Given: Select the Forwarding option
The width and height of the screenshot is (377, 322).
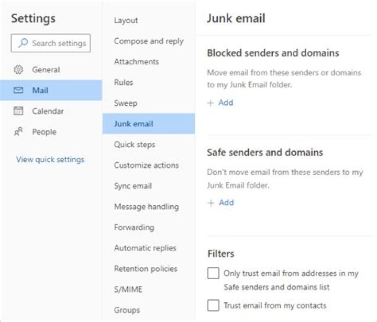Looking at the screenshot, I should click(134, 227).
